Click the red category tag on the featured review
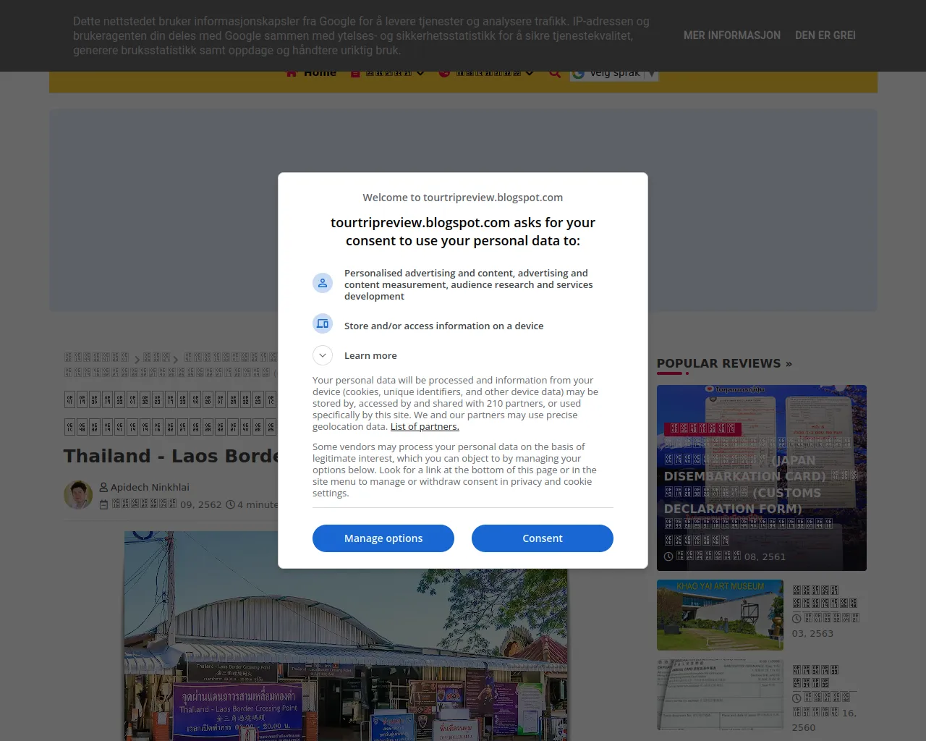 tap(702, 429)
